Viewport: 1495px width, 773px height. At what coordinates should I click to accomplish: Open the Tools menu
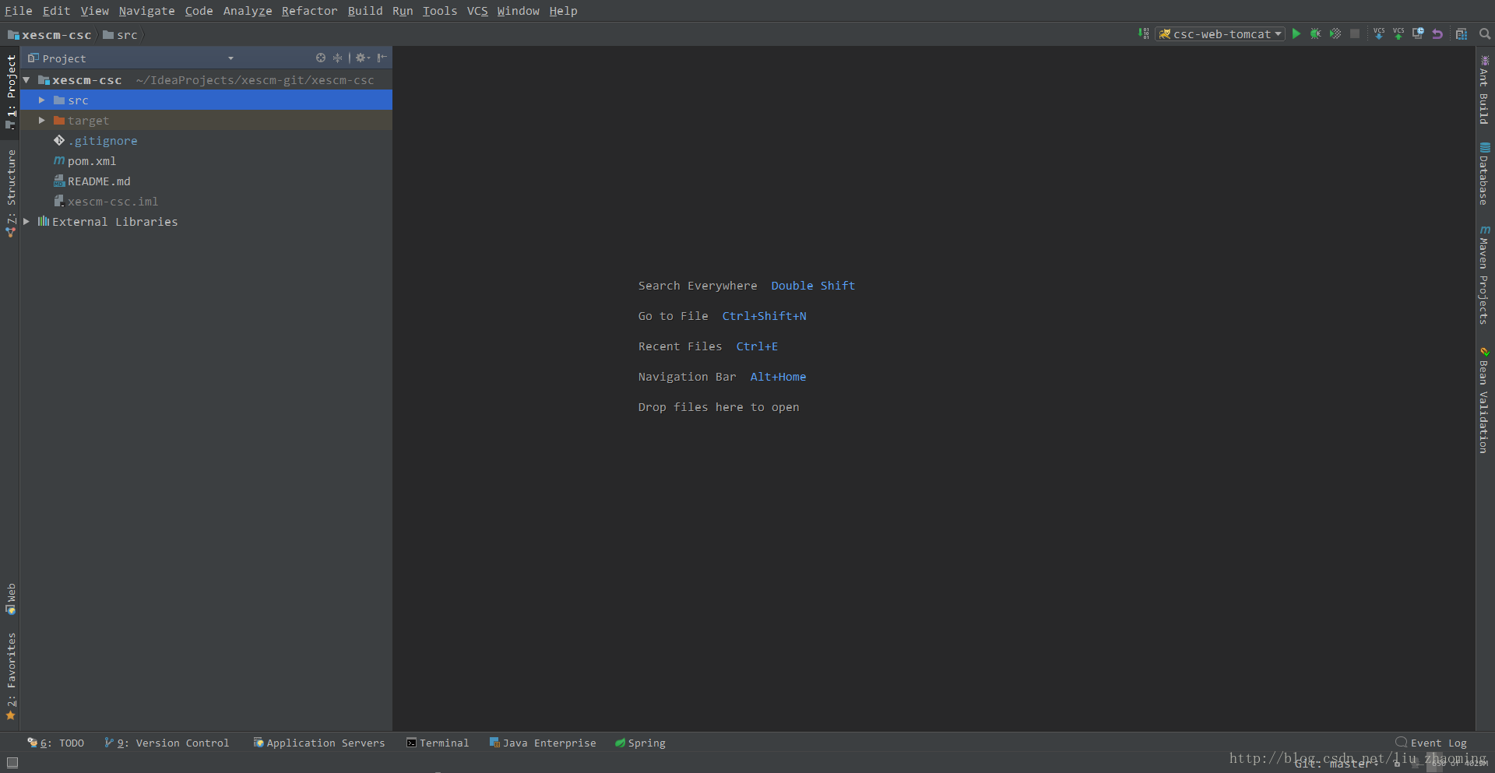coord(440,11)
